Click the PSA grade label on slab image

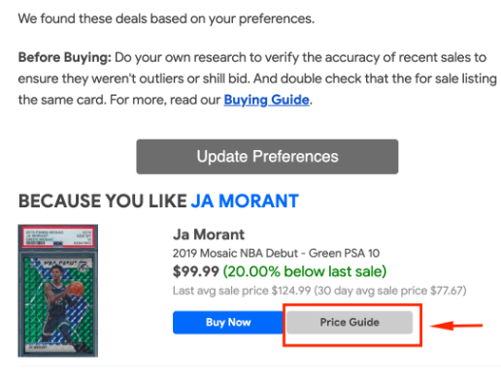tap(58, 237)
